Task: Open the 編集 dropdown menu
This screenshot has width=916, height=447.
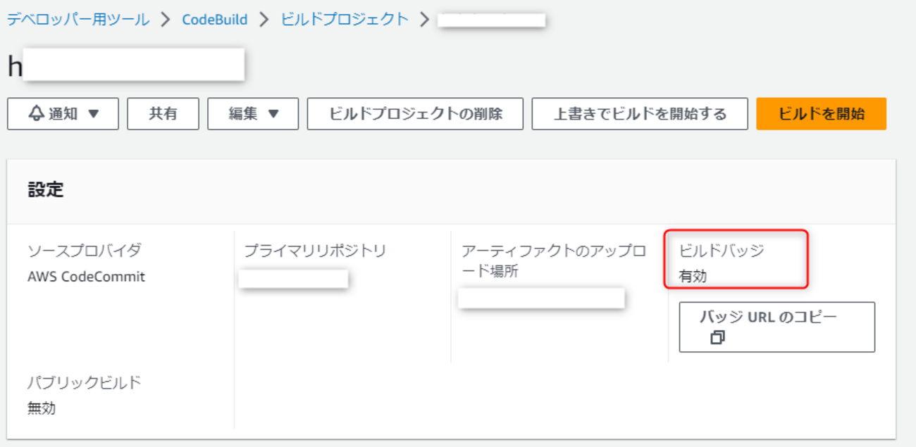Action: [x=253, y=114]
